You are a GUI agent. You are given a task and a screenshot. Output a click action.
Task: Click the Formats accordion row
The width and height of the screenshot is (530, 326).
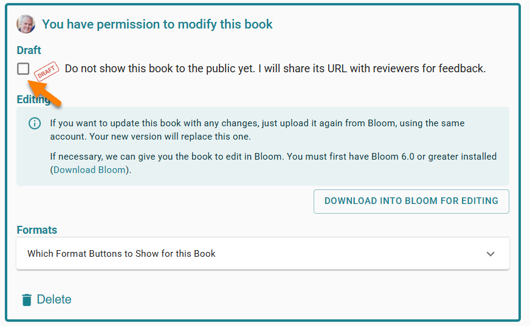[x=263, y=253]
